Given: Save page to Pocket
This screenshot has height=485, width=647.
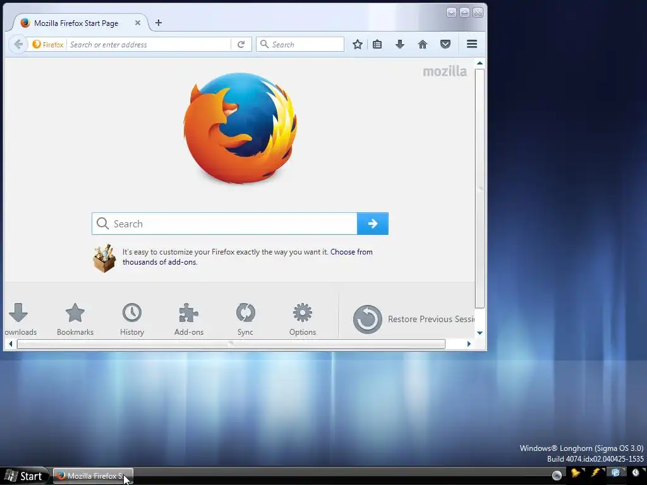Looking at the screenshot, I should pos(445,44).
